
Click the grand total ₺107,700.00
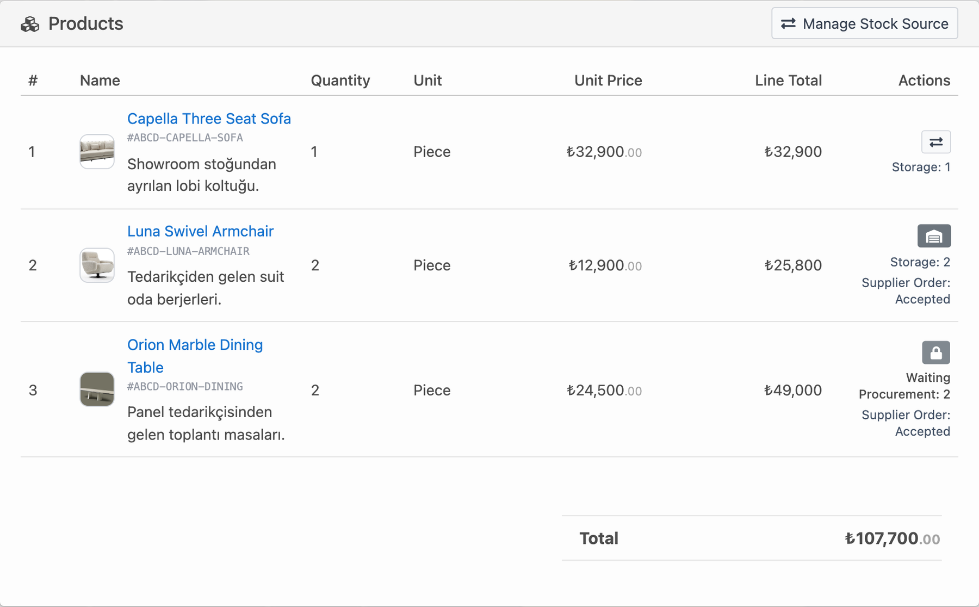coord(892,538)
